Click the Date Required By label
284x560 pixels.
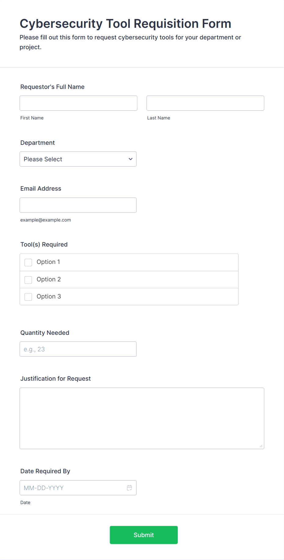coord(45,471)
